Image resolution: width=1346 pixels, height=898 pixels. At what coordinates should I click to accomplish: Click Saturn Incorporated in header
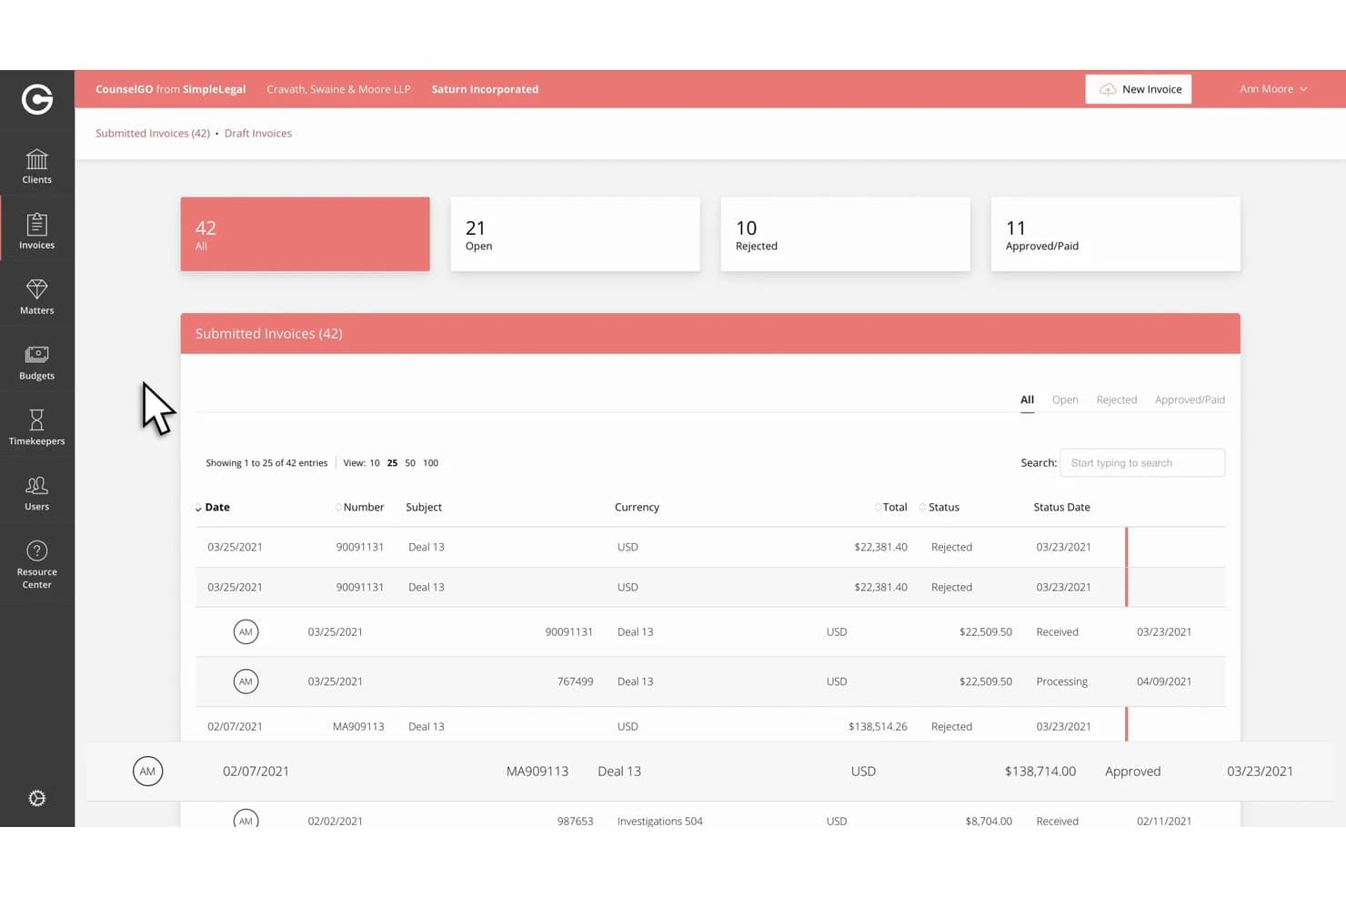[x=485, y=89]
